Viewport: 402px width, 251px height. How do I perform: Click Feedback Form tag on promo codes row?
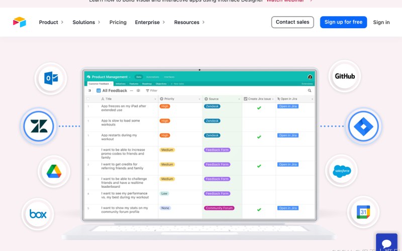(217, 150)
